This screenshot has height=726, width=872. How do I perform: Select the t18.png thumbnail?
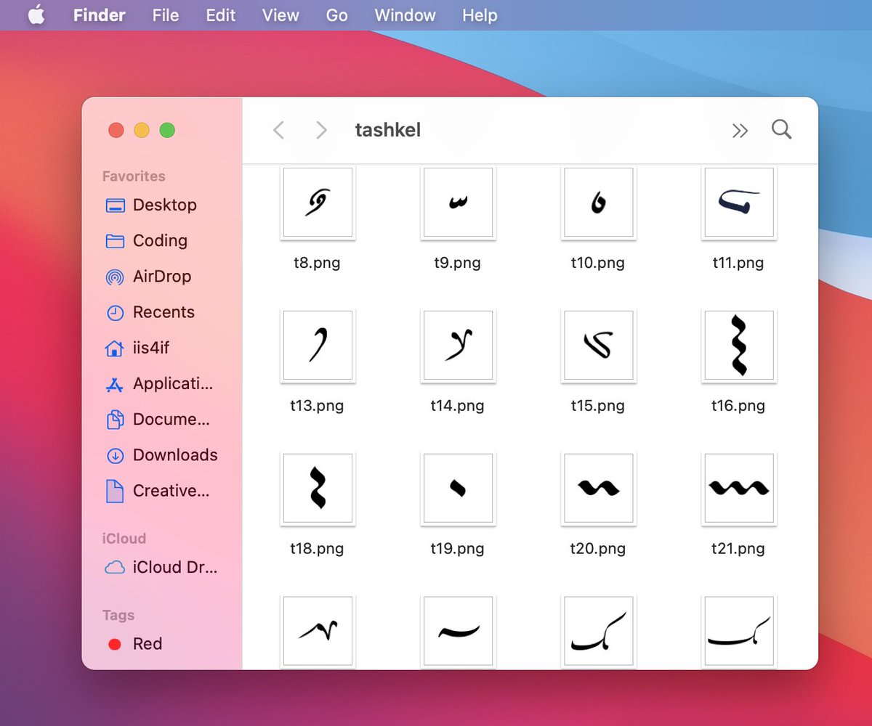pyautogui.click(x=318, y=489)
